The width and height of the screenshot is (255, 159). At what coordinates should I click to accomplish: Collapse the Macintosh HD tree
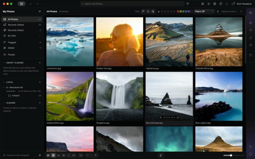coord(4,87)
